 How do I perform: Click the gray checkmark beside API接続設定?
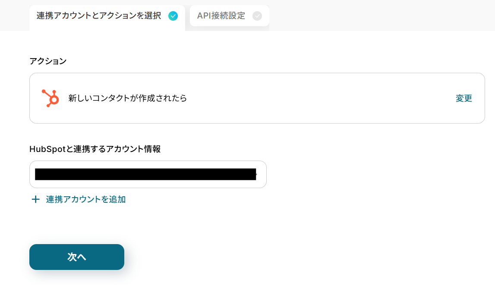point(257,16)
